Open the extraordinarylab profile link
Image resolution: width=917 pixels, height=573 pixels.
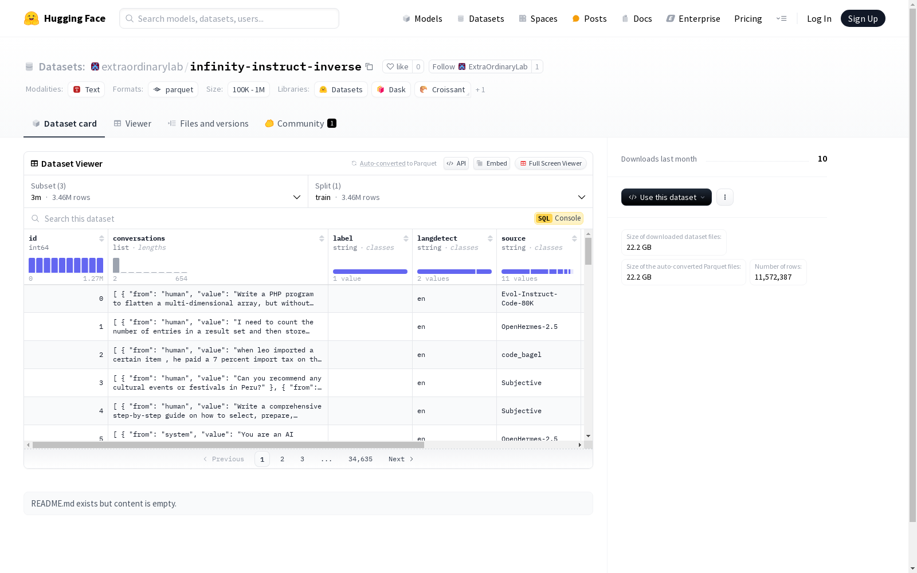(x=142, y=66)
